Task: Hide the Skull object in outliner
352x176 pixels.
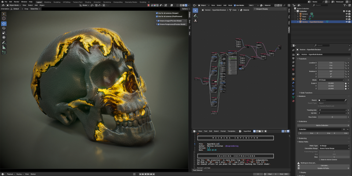Action: [x=346, y=19]
